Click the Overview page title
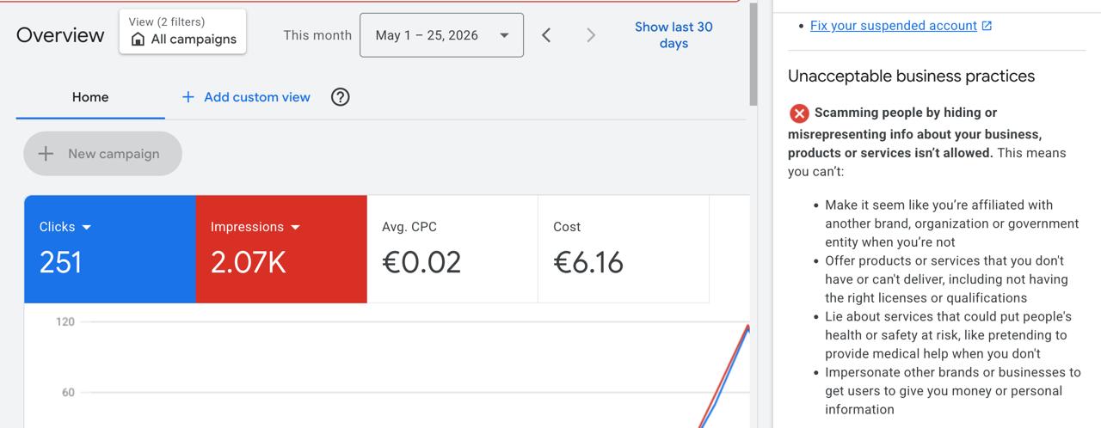This screenshot has height=428, width=1101. [60, 35]
